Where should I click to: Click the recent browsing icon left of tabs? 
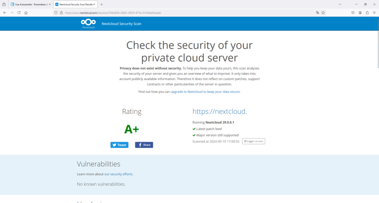point(4,4)
